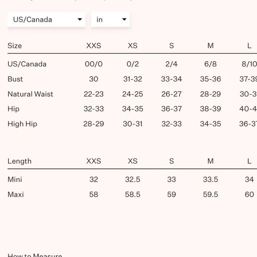The height and width of the screenshot is (257, 257).
Task: Open the 'in' unit dropdown
Action: coord(110,19)
